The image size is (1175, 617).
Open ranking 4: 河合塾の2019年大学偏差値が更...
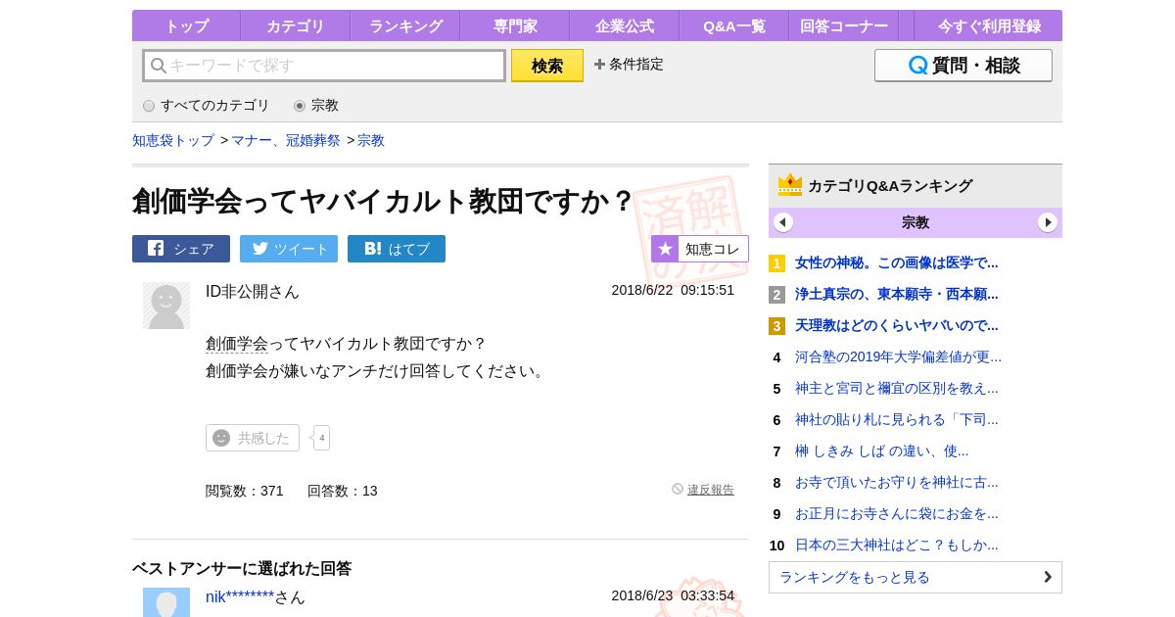coord(898,356)
